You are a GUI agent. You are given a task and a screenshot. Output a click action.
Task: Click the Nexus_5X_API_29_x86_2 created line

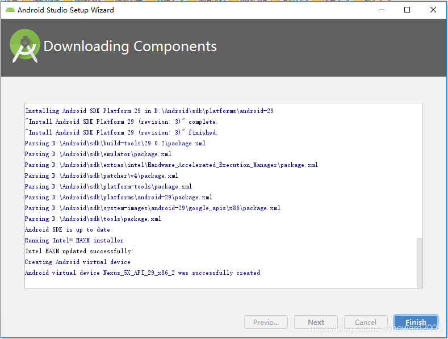click(x=143, y=273)
